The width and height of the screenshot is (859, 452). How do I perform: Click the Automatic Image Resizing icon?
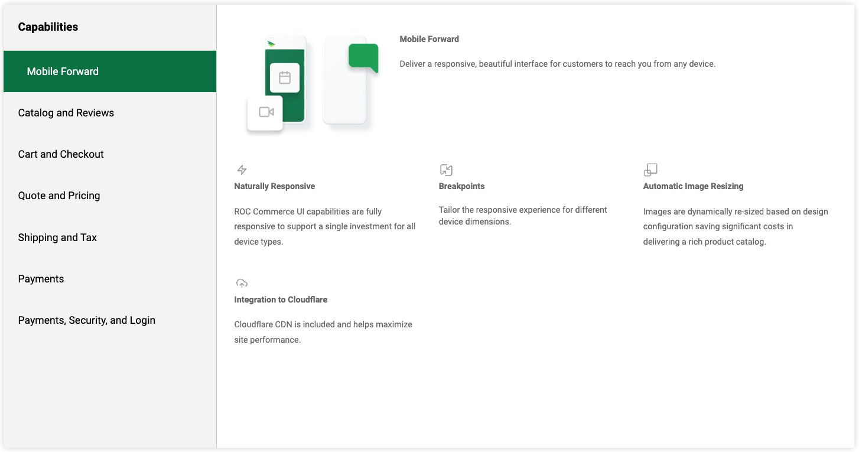coord(650,170)
